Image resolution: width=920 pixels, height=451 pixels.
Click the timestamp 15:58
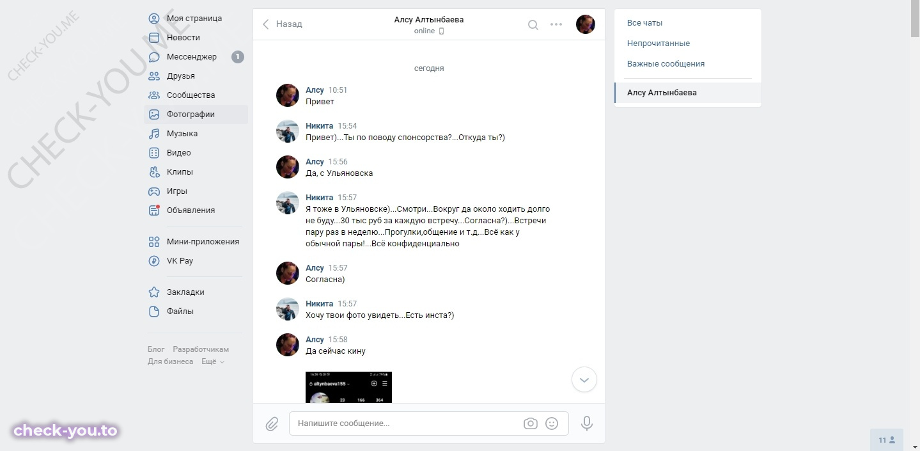[338, 340]
